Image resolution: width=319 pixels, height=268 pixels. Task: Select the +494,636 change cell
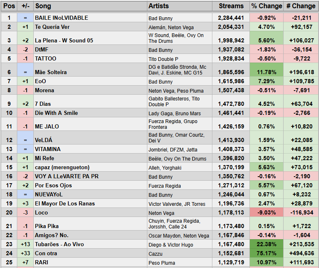pyautogui.click(x=301, y=253)
